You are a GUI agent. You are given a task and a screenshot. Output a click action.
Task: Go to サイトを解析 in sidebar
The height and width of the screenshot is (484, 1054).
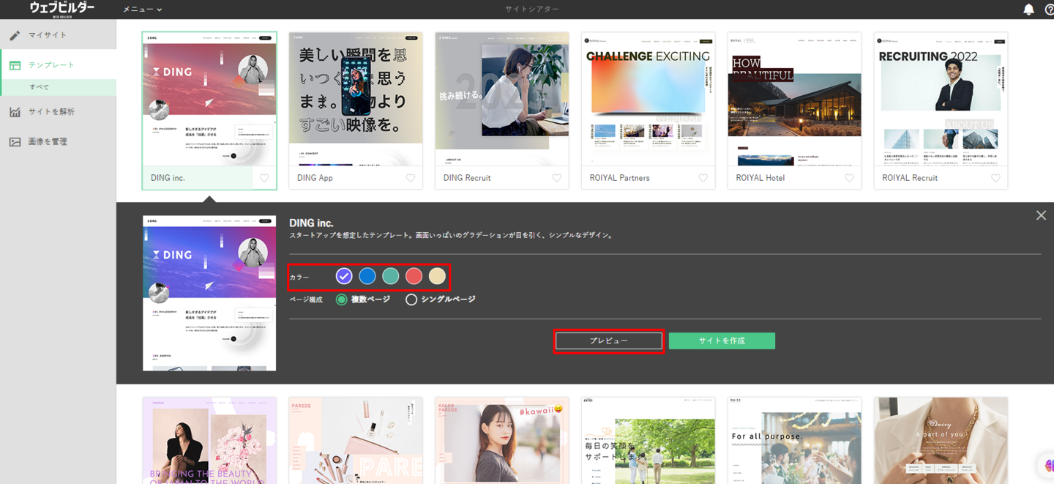coord(51,112)
